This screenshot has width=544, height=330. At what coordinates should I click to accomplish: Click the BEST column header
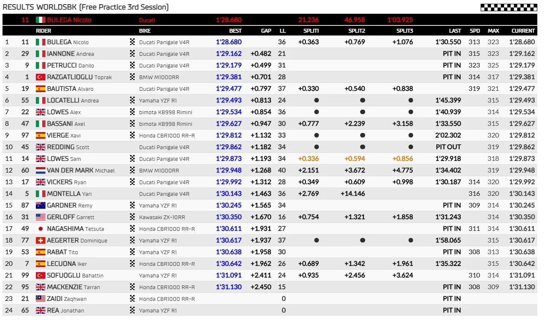coord(235,31)
